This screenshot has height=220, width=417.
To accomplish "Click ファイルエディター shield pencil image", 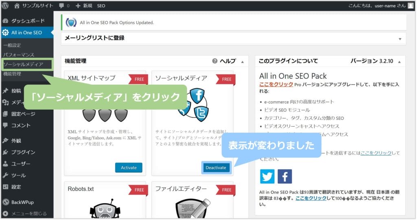I will [193, 209].
